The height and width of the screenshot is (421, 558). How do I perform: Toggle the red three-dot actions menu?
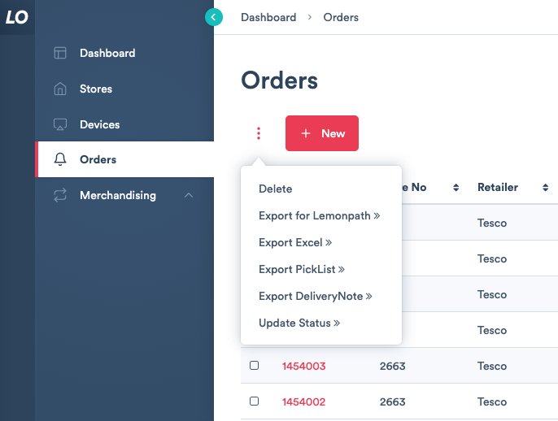pyautogui.click(x=259, y=133)
